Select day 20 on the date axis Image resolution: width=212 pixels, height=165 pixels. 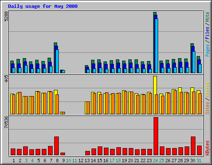[130, 160]
